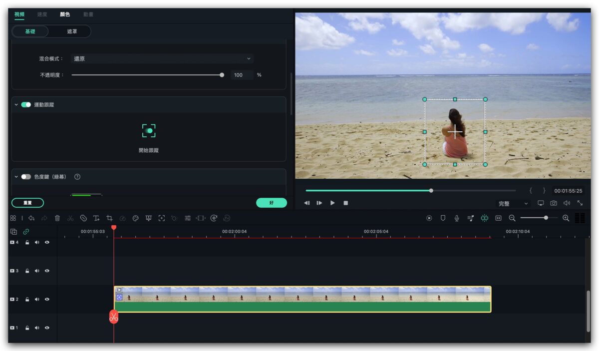Screen dimensions: 599x351
Task: Switch to the 視頻 tab
Action: pyautogui.click(x=19, y=14)
